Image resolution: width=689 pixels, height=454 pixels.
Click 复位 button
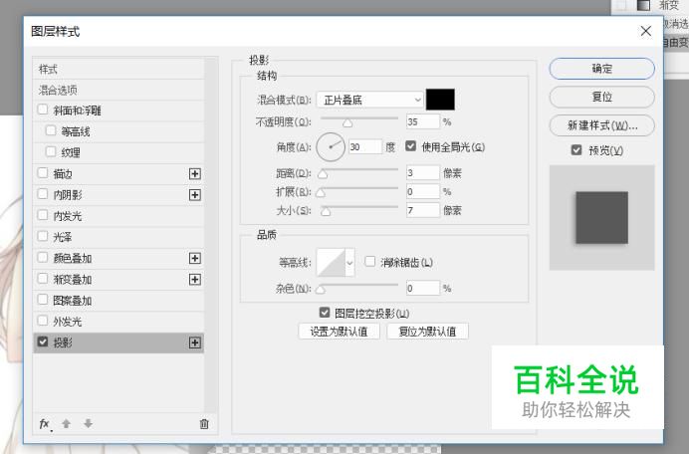pos(602,97)
